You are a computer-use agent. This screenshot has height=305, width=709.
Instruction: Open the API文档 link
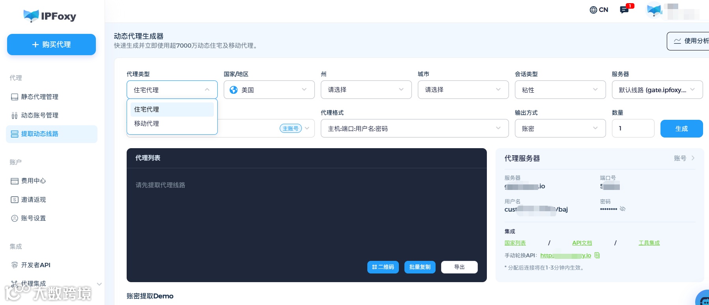582,243
